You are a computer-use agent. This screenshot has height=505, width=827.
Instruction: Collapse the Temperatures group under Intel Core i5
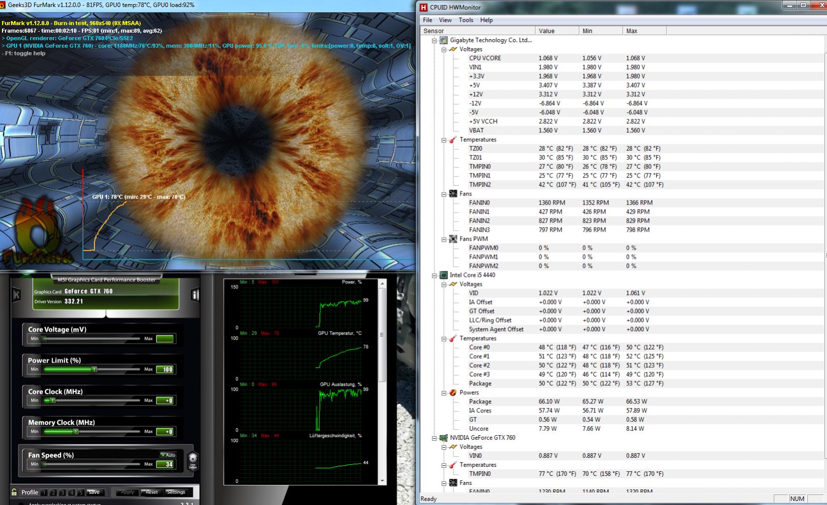pyautogui.click(x=444, y=339)
